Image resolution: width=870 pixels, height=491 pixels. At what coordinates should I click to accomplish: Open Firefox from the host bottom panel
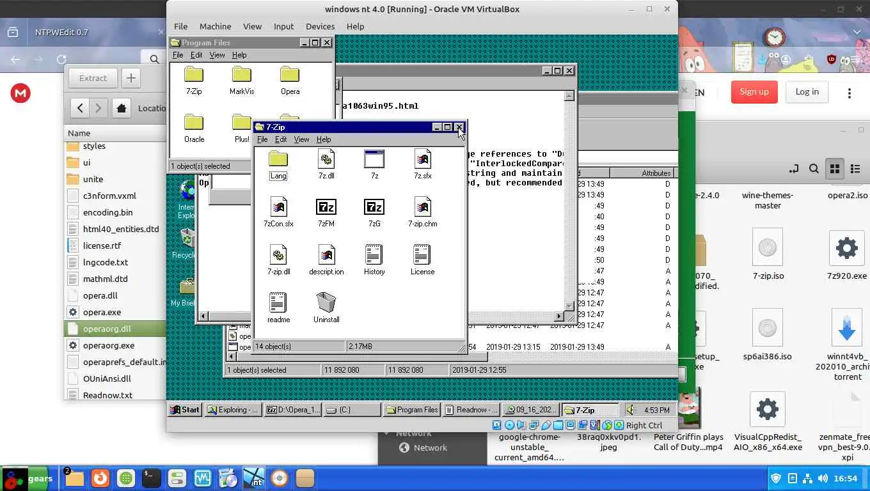coord(99,478)
